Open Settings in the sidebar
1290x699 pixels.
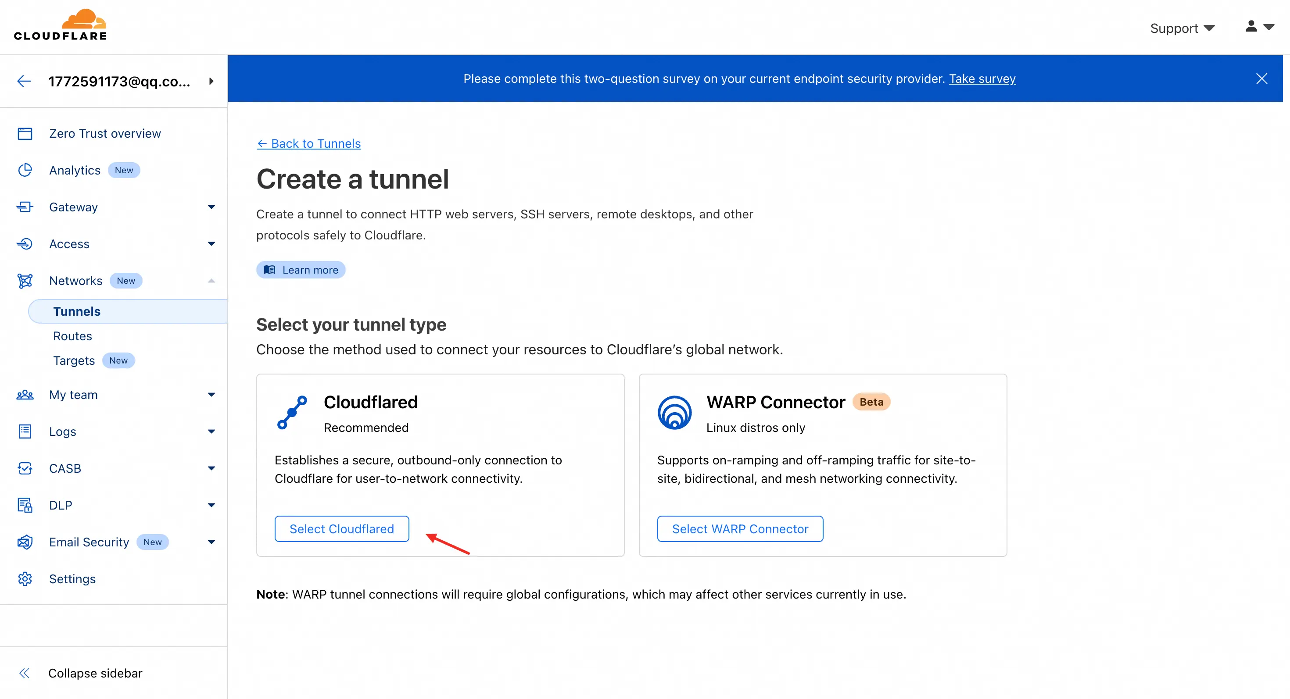72,579
